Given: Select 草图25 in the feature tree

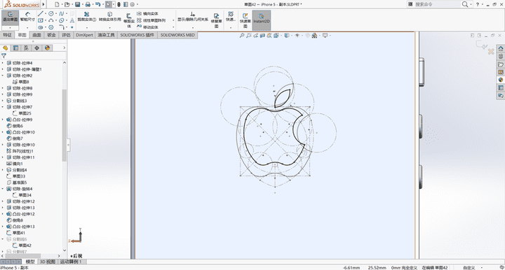Looking at the screenshot, I should click(x=22, y=113).
